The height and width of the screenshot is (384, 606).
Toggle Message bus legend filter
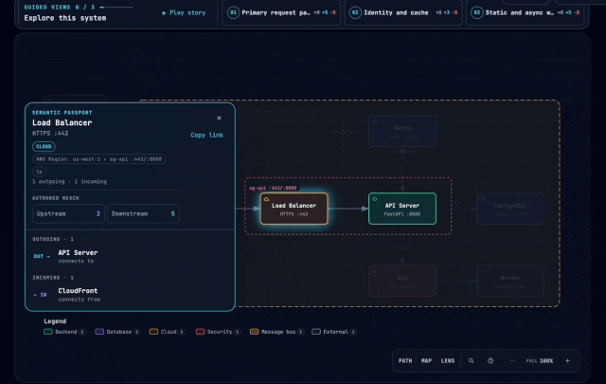pos(277,332)
